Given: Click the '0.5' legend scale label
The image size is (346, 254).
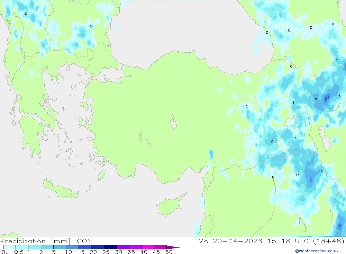Looking at the screenshot, I should point(19,252).
